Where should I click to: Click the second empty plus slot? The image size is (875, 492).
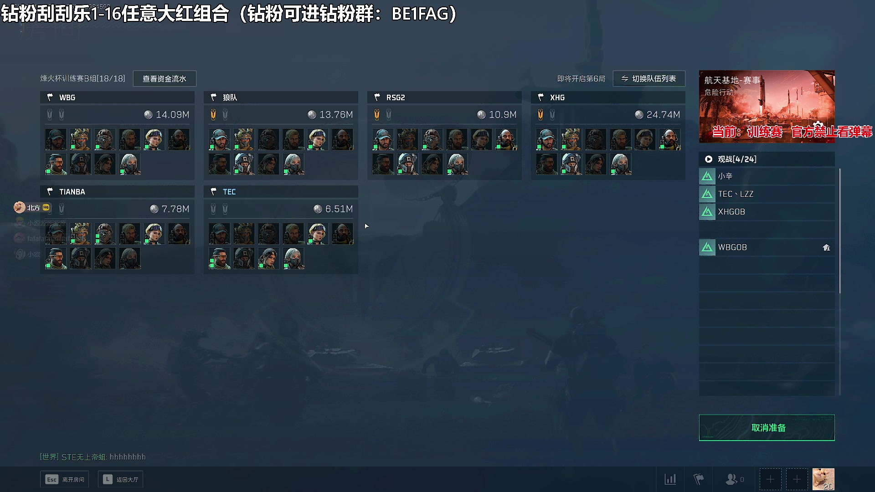coord(797,479)
